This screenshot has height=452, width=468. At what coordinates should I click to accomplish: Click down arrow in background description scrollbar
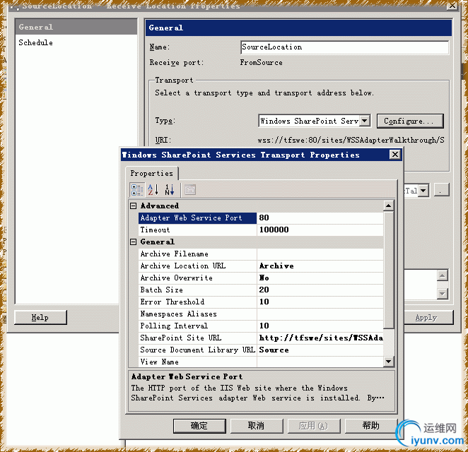(443, 294)
